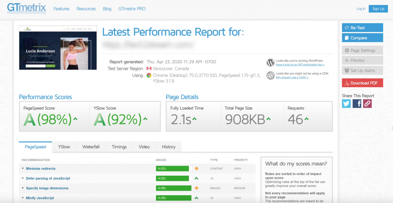Click the GTmetrix logo
Screen dimensions: 393x203
26,8
